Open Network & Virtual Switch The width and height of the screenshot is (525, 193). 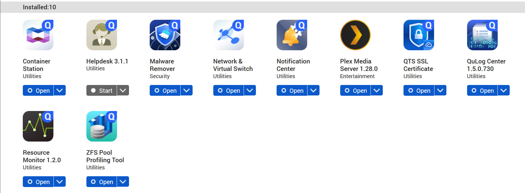click(228, 90)
